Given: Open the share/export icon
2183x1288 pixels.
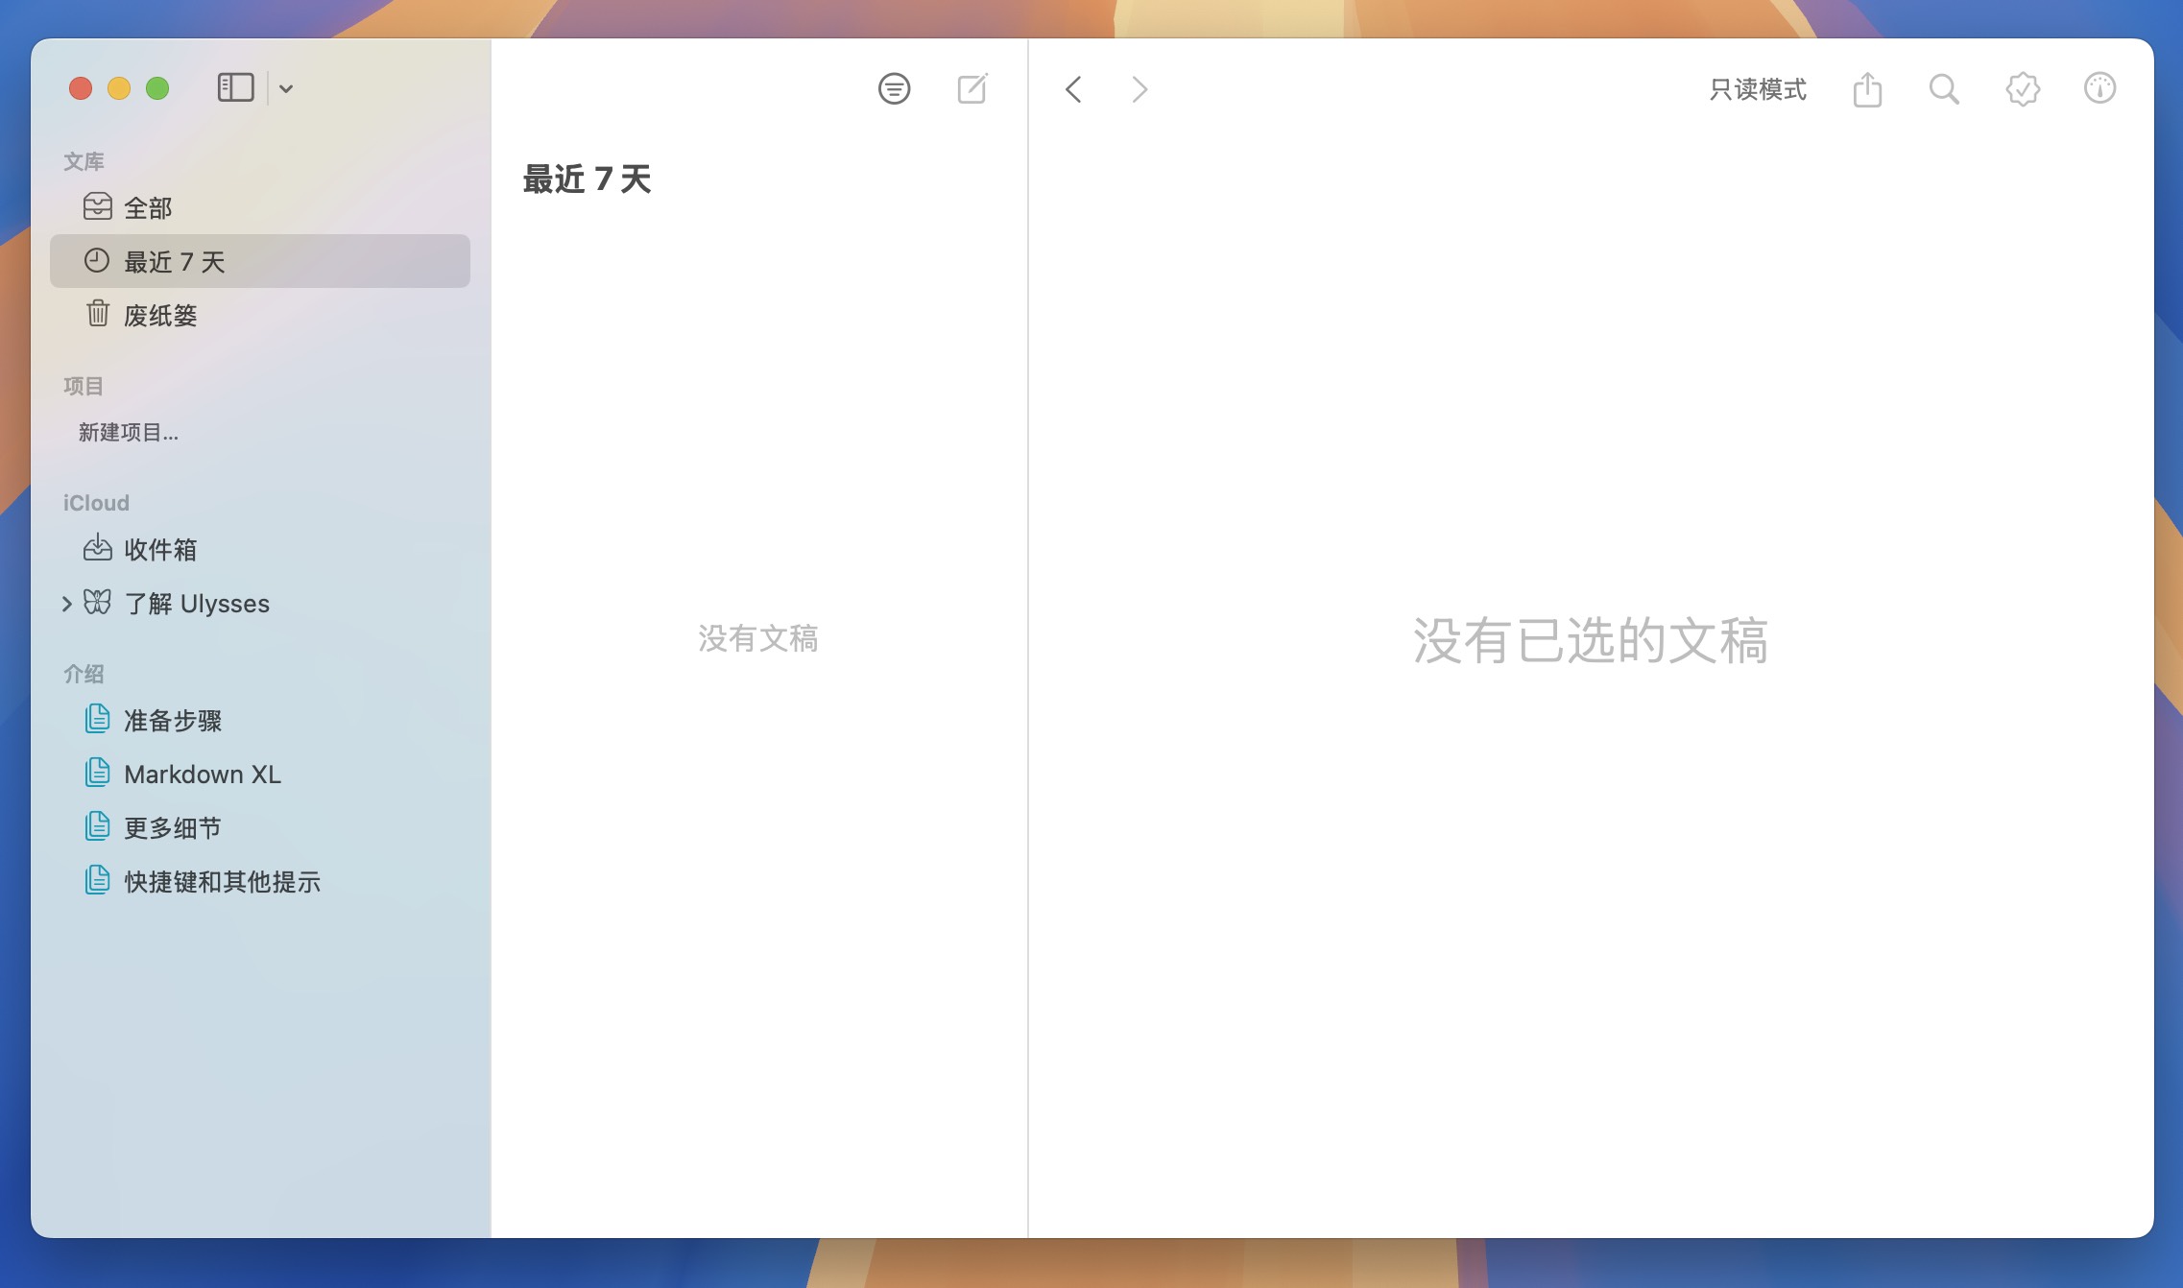Looking at the screenshot, I should [x=1867, y=89].
